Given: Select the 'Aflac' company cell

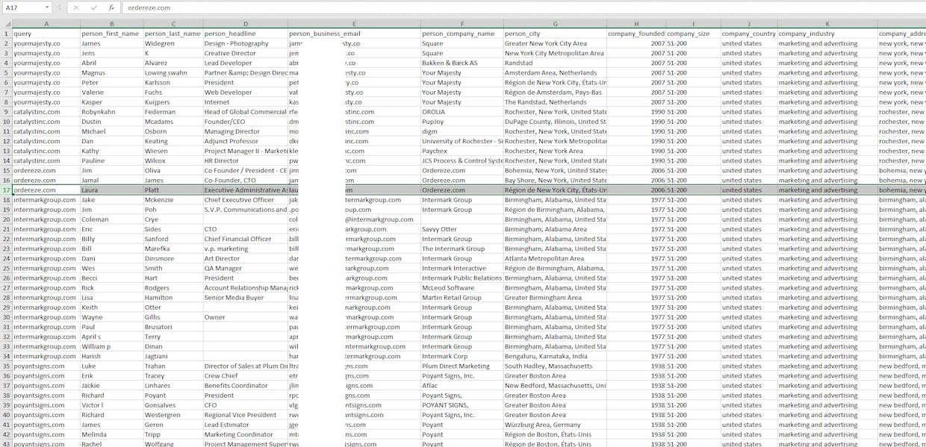Looking at the screenshot, I should pyautogui.click(x=462, y=386).
